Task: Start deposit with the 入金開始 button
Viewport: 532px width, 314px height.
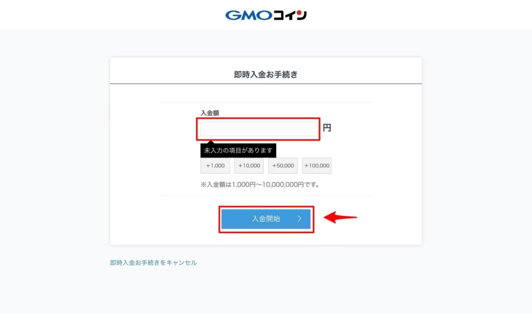Action: coord(266,219)
